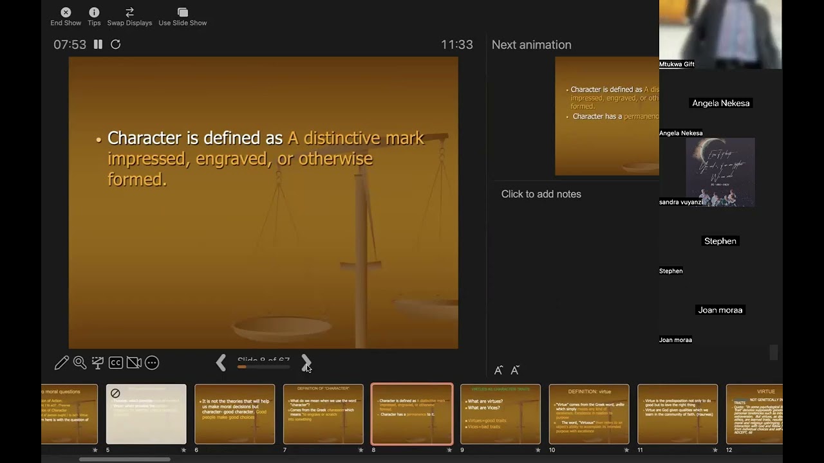
Task: Click the thumbnail strip horizontal scrollbar
Action: 125,459
